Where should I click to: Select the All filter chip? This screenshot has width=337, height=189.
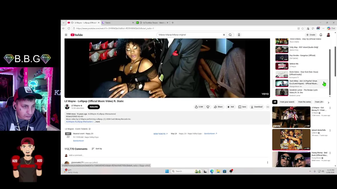pyautogui.click(x=275, y=102)
